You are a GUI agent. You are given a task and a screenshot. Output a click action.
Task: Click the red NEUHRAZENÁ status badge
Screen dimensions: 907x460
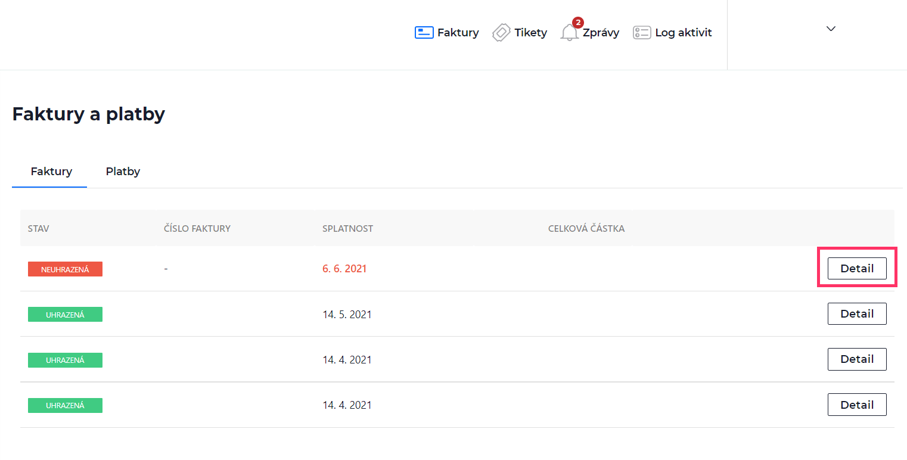pyautogui.click(x=65, y=269)
